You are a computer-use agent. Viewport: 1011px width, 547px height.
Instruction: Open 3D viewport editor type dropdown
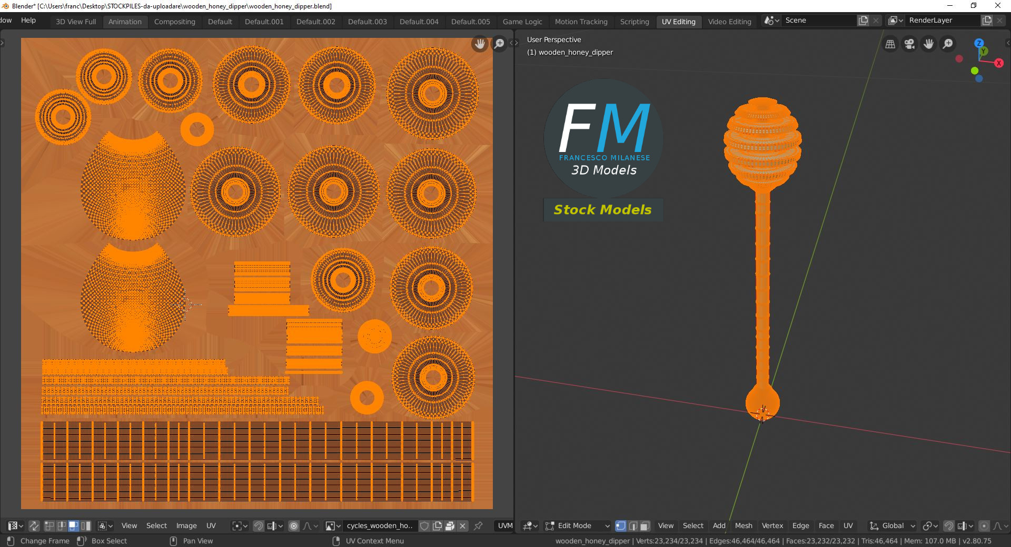[530, 525]
